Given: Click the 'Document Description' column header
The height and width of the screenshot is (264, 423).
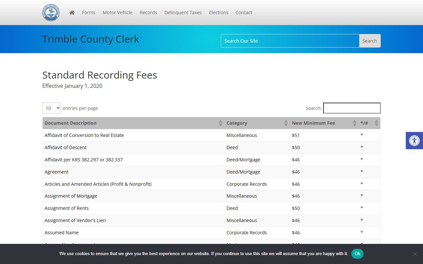Looking at the screenshot, I should pyautogui.click(x=133, y=123).
